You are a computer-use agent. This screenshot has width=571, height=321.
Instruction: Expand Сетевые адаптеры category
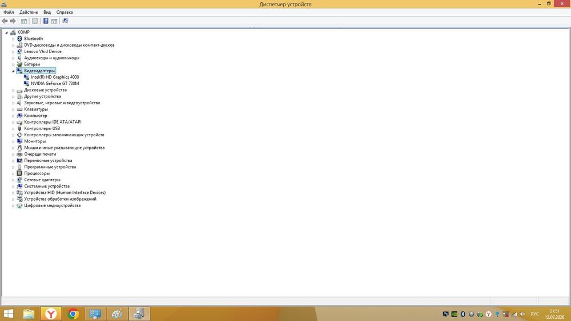pyautogui.click(x=14, y=180)
